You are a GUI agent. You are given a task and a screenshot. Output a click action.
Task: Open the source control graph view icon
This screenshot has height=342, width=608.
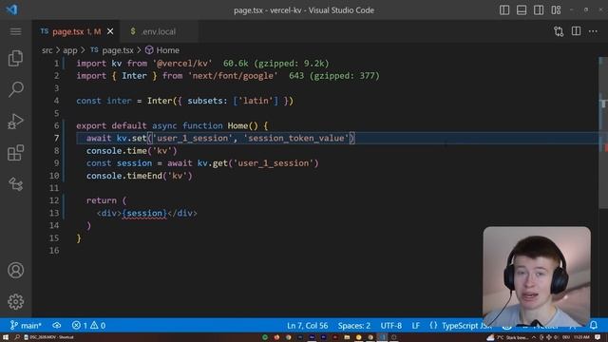[x=15, y=183]
